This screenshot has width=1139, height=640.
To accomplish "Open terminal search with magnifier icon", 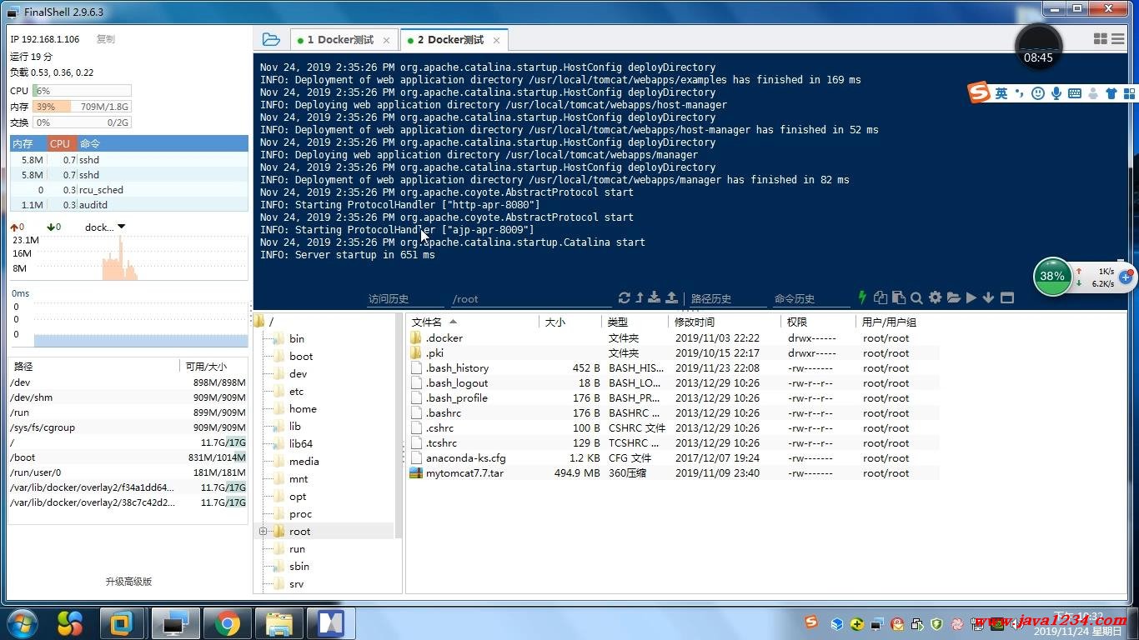I will pos(916,297).
